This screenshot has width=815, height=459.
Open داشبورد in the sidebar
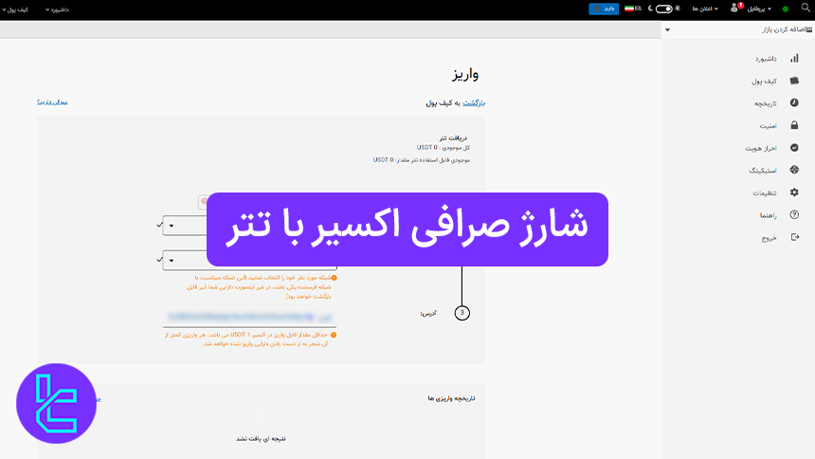[766, 59]
